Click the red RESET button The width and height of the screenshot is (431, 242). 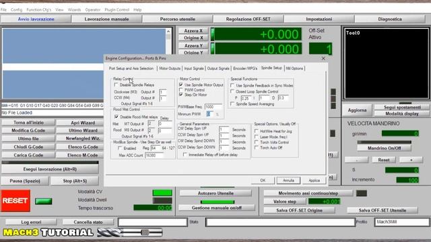[x=15, y=201]
